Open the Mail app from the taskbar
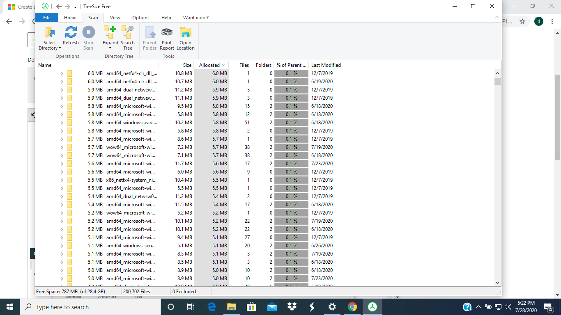The height and width of the screenshot is (315, 561). tap(271, 307)
